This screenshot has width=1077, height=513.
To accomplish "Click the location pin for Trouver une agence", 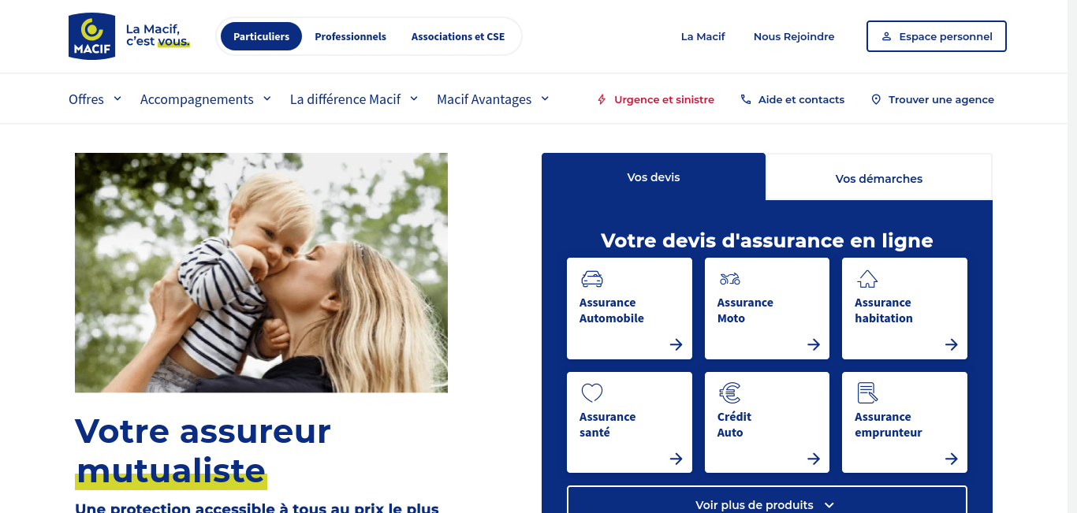I will pyautogui.click(x=875, y=100).
